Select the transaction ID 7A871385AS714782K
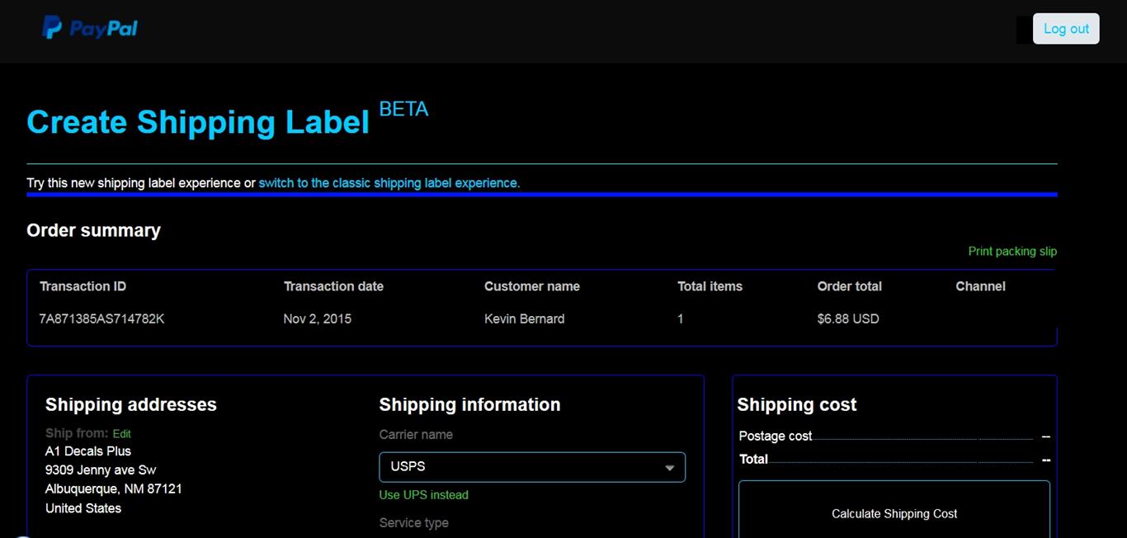This screenshot has width=1127, height=538. coord(101,319)
